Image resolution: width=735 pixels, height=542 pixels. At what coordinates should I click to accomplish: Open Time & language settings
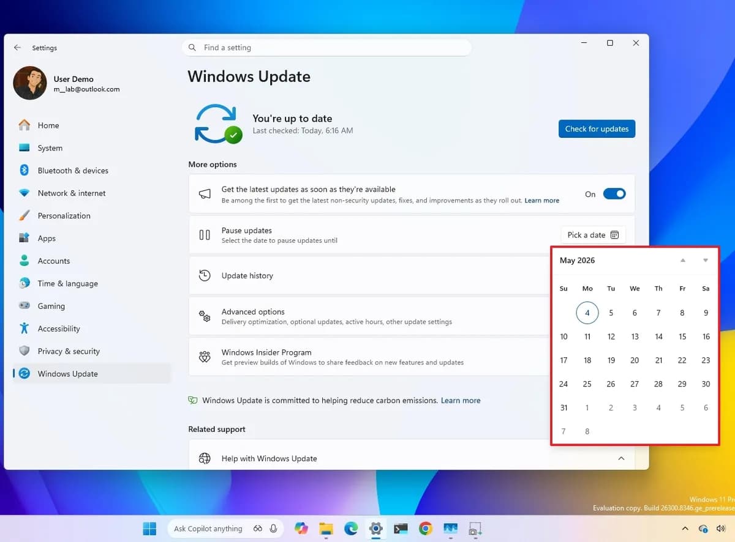pyautogui.click(x=92, y=284)
